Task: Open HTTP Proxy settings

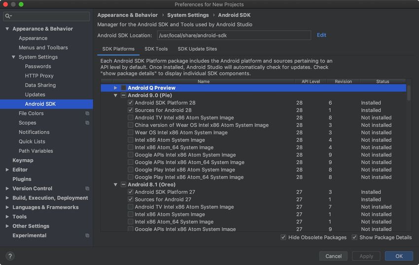Action: click(x=39, y=76)
